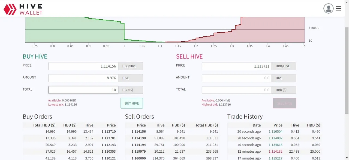
Task: Click the 22.438 Hive trade history cell
Action: (x=294, y=152)
